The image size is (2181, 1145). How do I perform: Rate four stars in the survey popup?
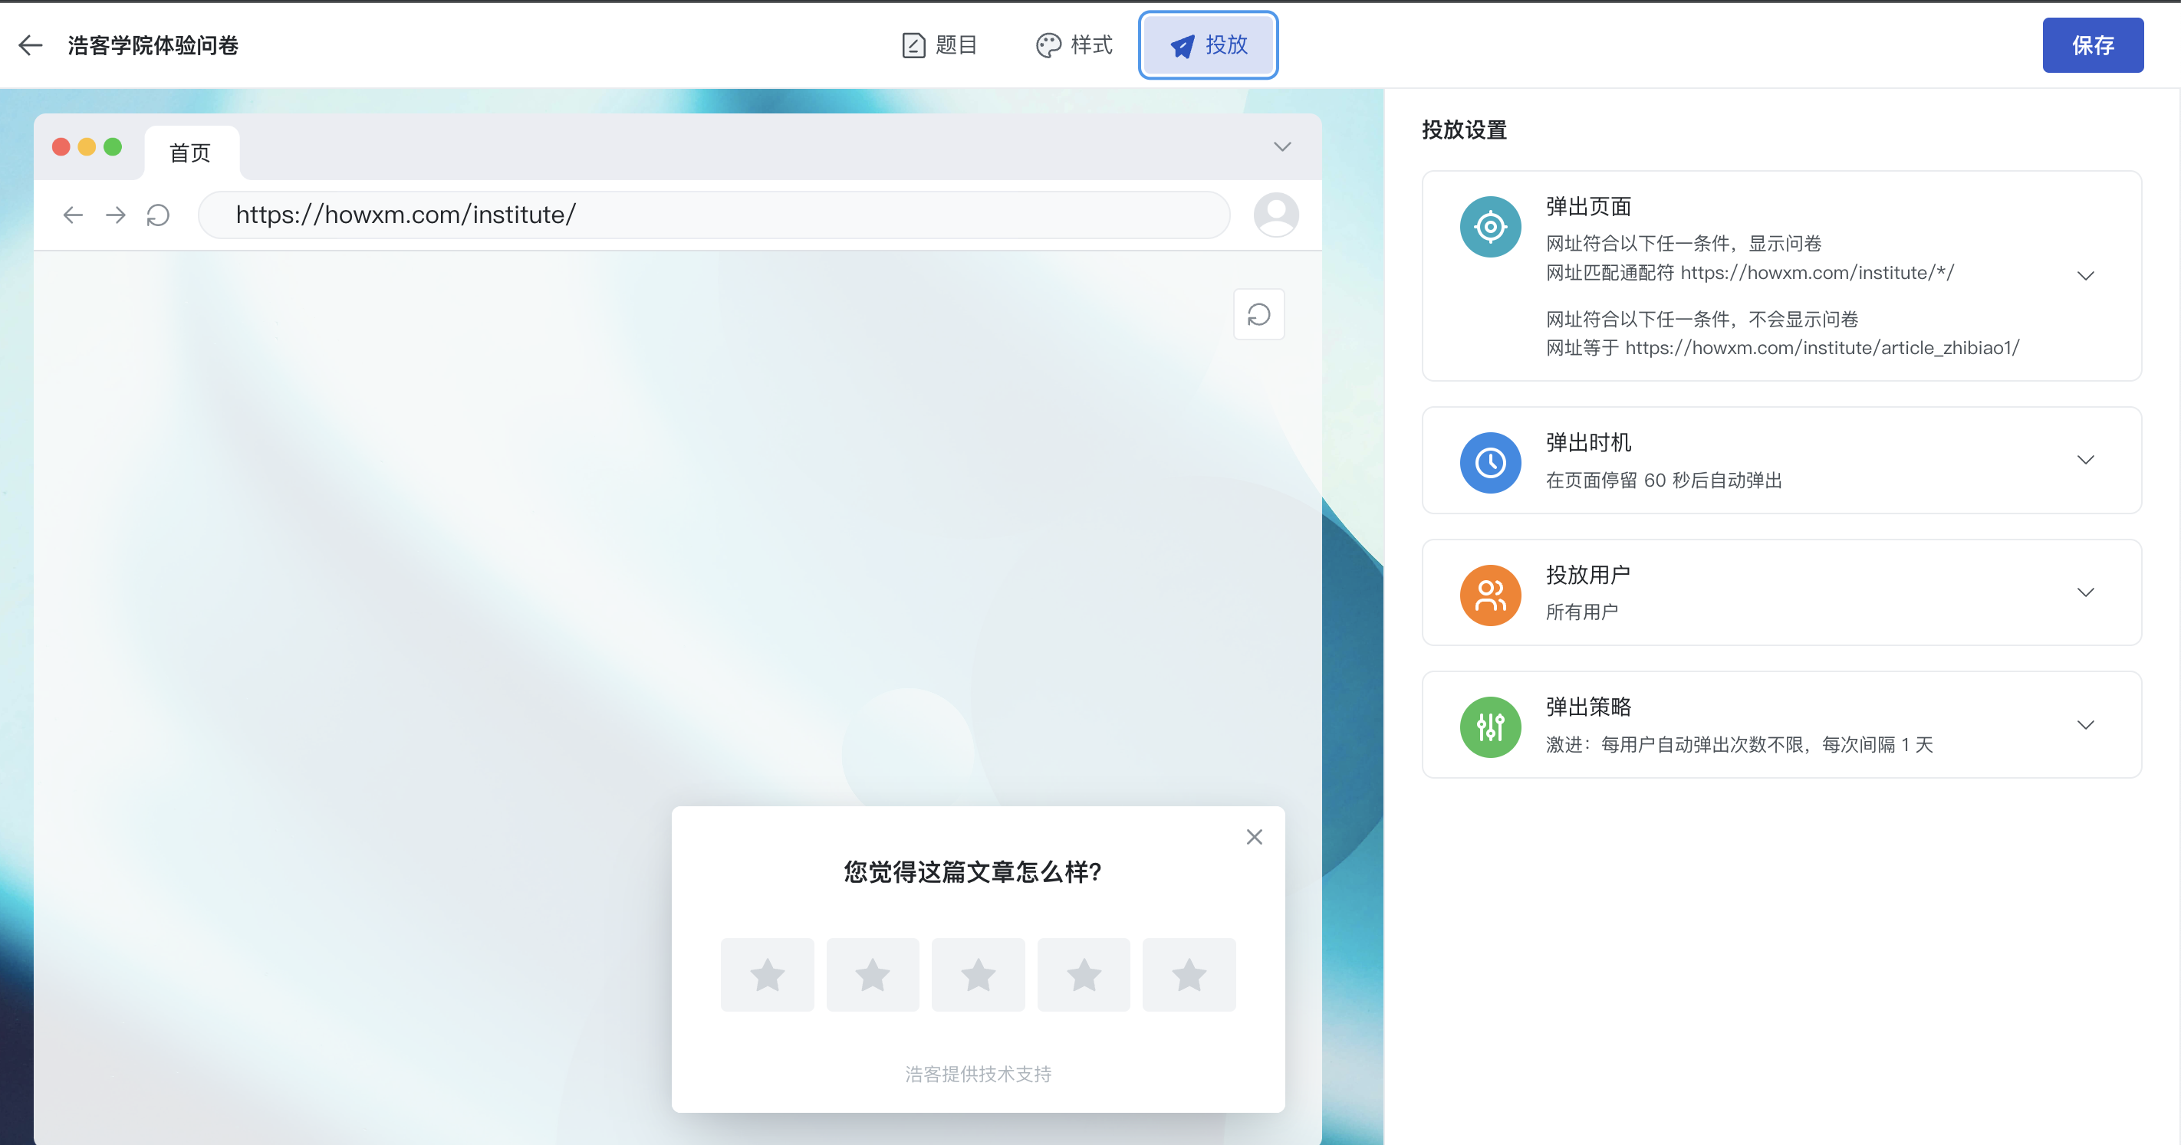coord(1083,975)
